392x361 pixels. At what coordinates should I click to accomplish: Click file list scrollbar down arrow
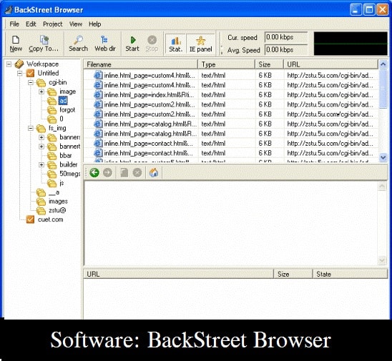point(383,158)
